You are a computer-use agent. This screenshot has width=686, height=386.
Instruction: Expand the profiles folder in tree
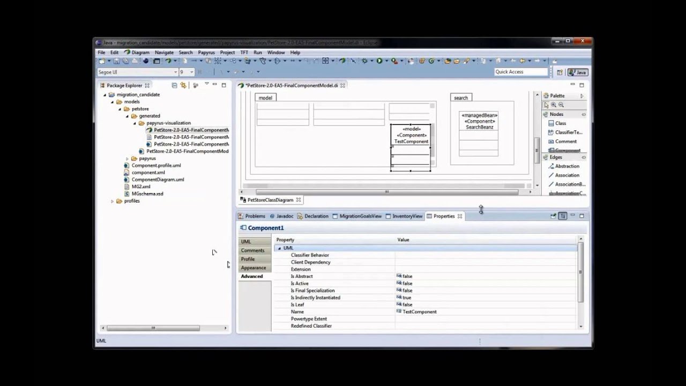113,201
